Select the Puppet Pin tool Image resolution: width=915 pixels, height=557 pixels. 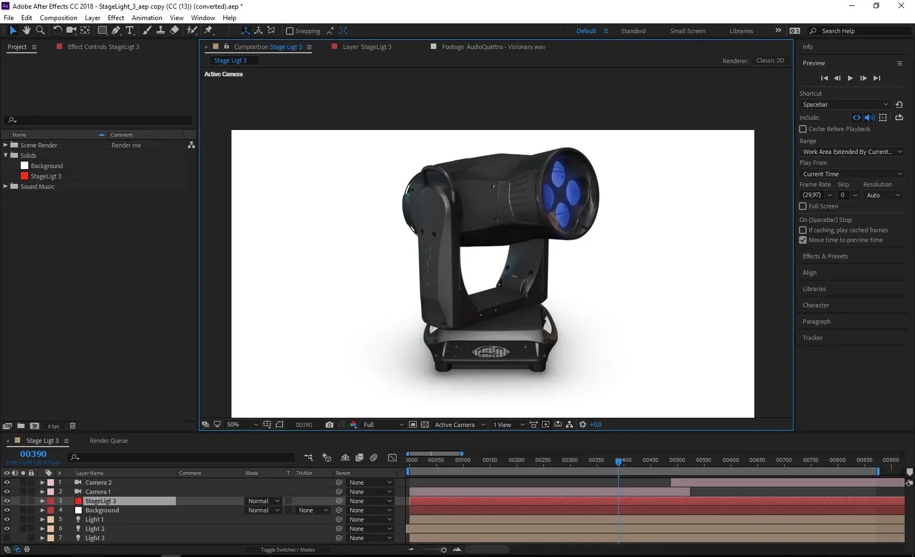coord(208,30)
